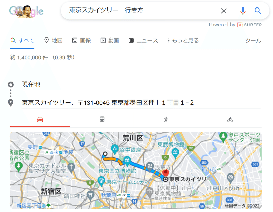Viewport: 273px width, 212px height.
Task: Start voice search with microphone icon
Action: (243, 11)
